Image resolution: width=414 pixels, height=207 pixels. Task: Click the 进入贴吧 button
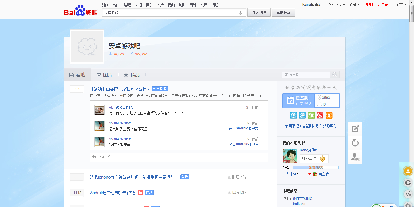coord(259,13)
